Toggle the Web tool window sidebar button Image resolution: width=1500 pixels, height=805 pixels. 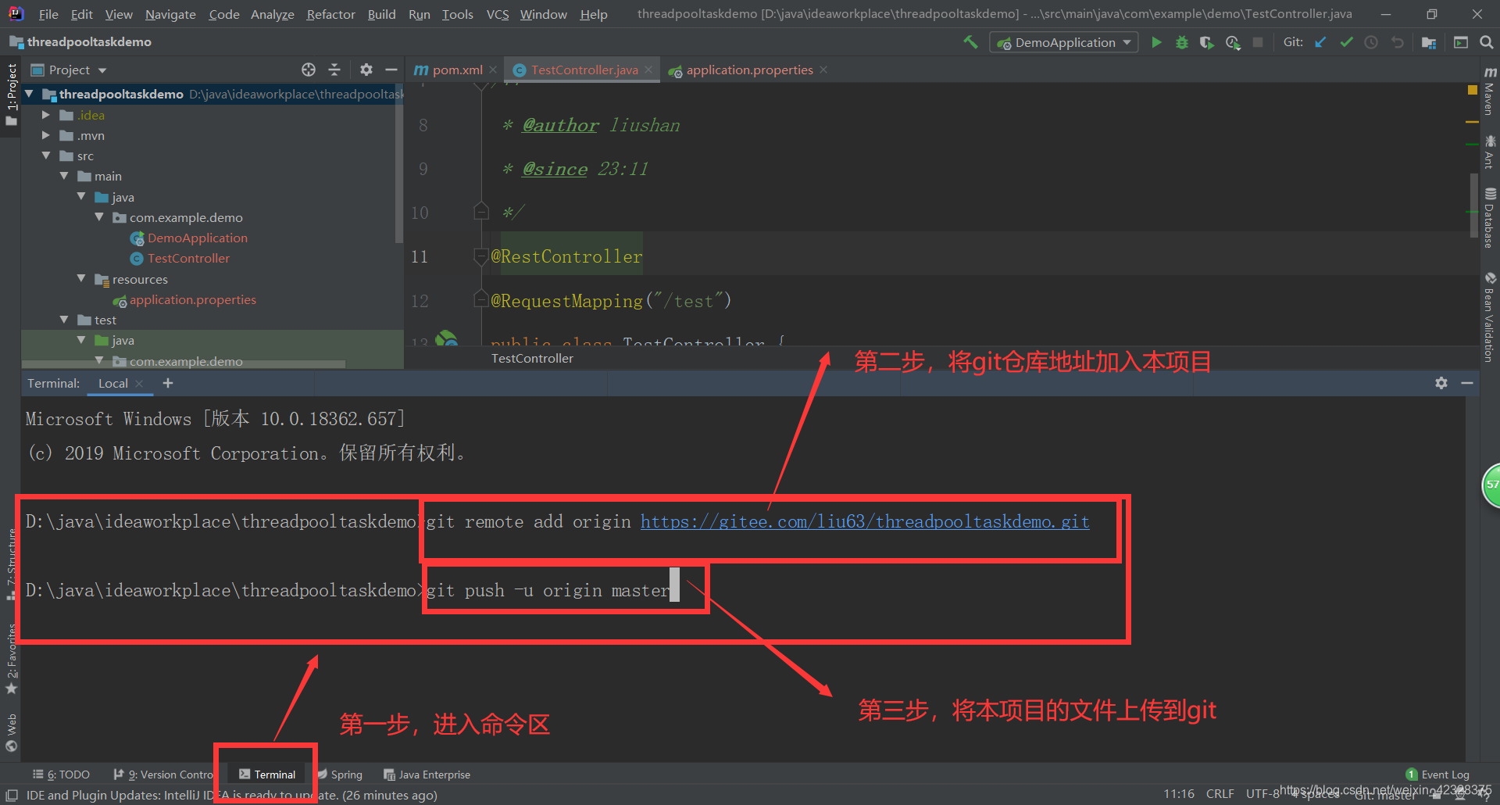pyautogui.click(x=11, y=732)
